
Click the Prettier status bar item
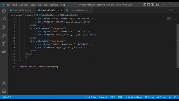click(x=162, y=97)
